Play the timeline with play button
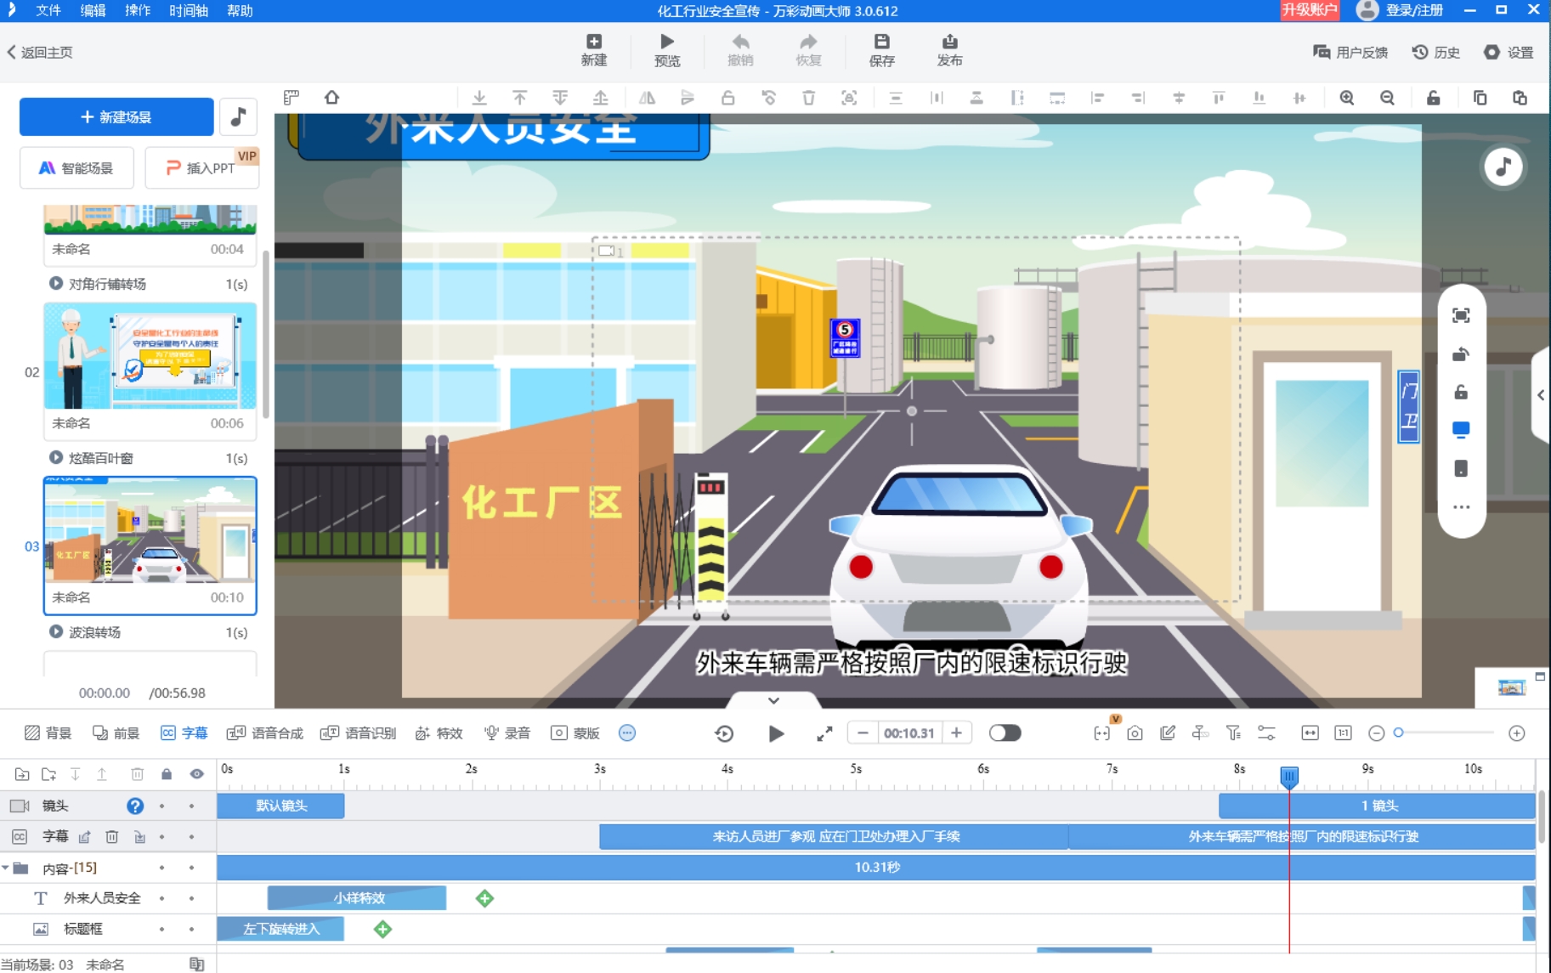 click(776, 733)
